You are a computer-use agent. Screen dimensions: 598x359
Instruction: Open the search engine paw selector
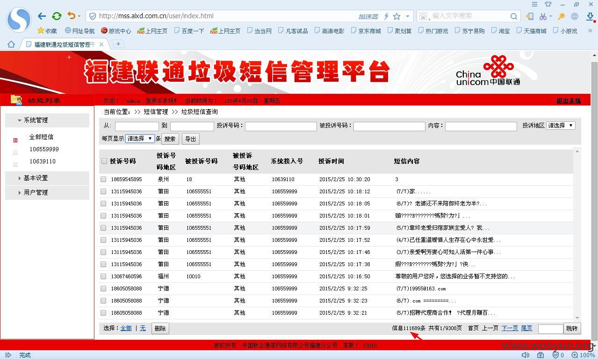click(423, 16)
